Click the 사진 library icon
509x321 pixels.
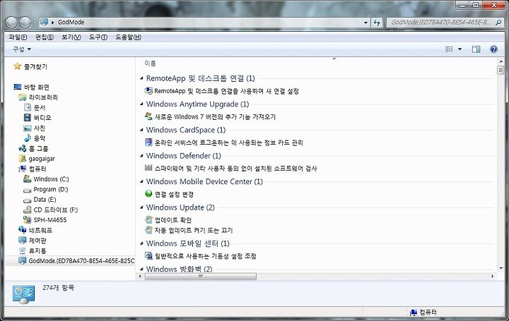point(28,128)
